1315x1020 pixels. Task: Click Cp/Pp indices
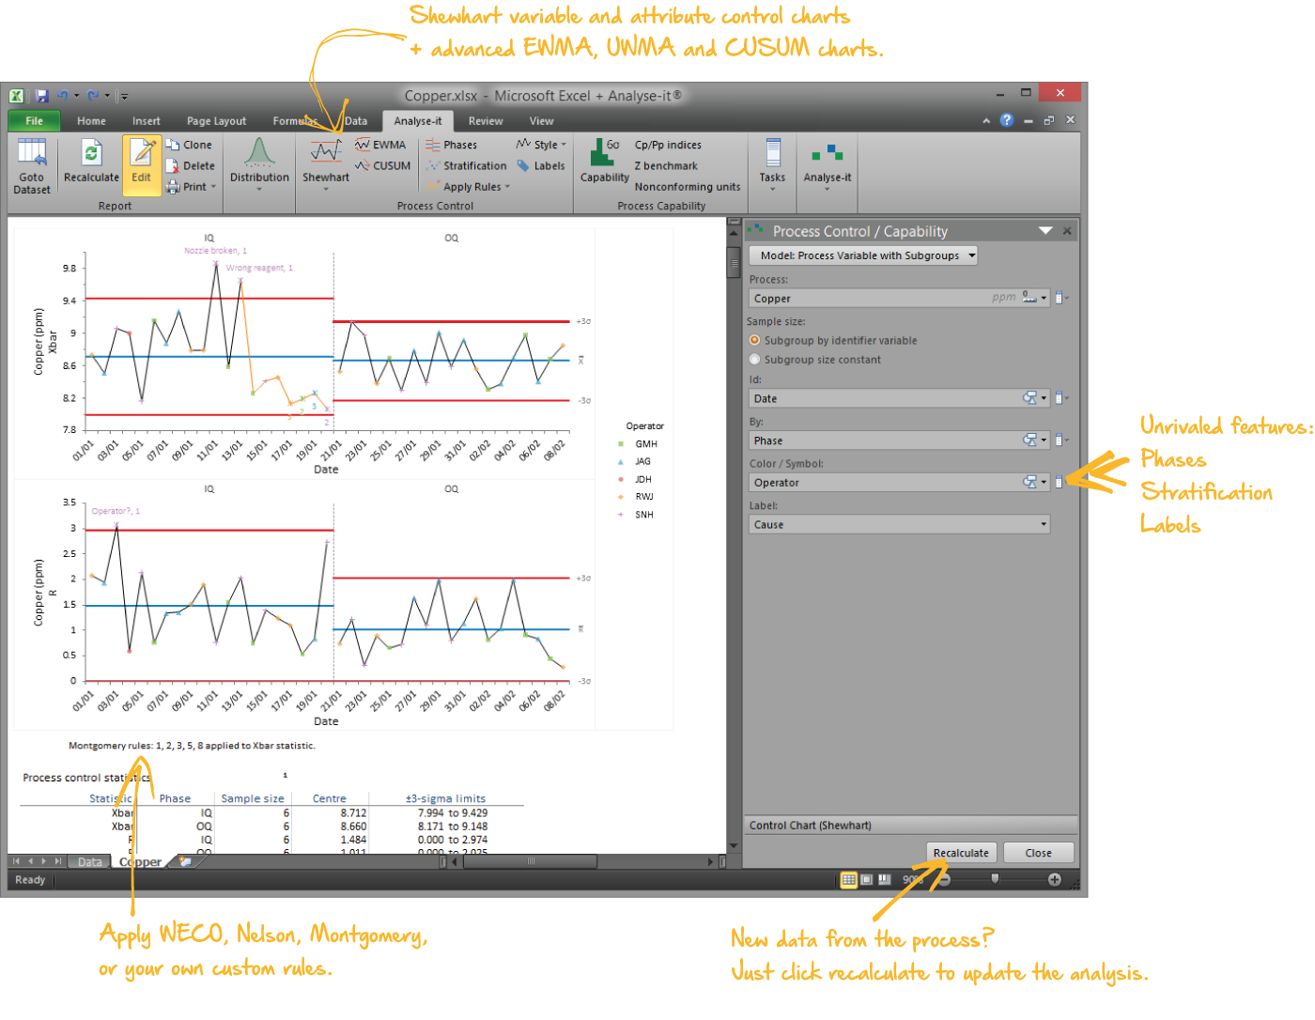668,145
